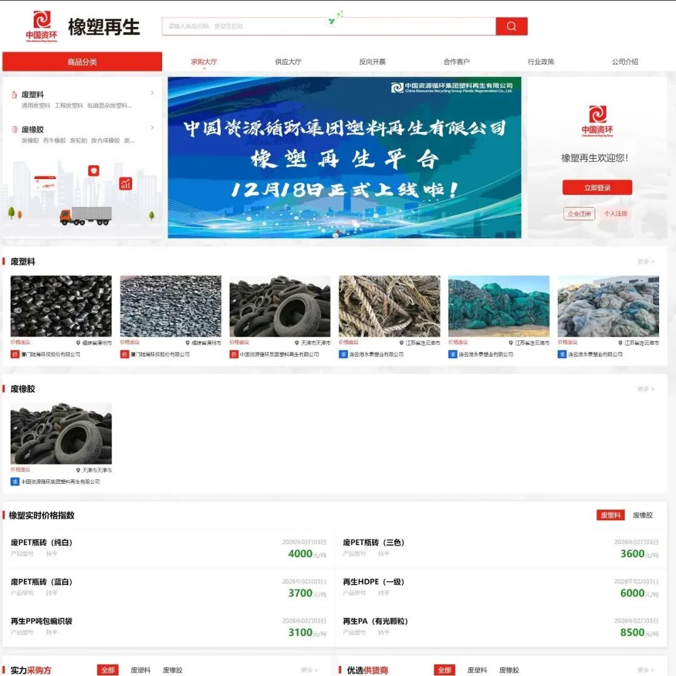676x676 pixels.
Task: Switch price index to 废橡胶 tab
Action: point(642,515)
